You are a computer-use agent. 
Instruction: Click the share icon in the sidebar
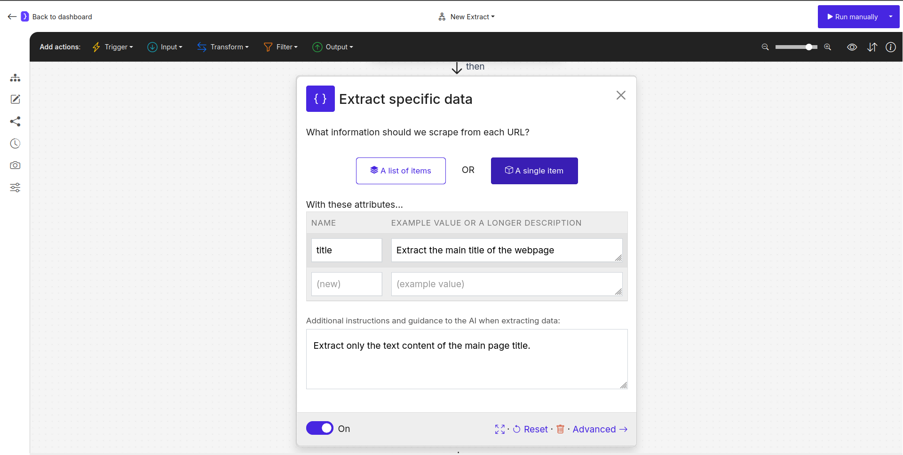pyautogui.click(x=15, y=121)
